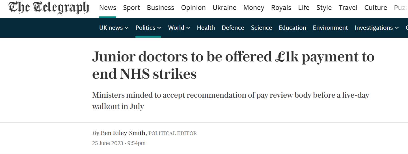The height and width of the screenshot is (154, 408).
Task: Go to the Defence subsection
Action: tap(233, 28)
